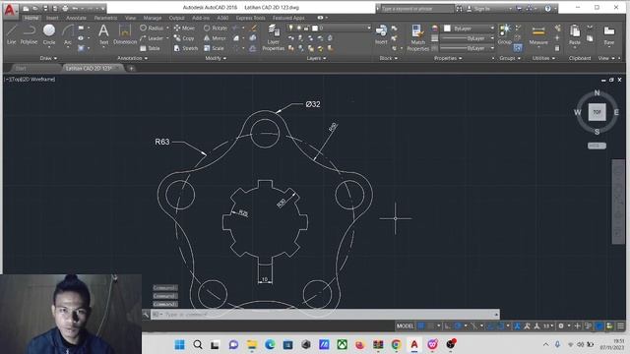Open the Help question mark icon
The width and height of the screenshot is (630, 354).
547,8
